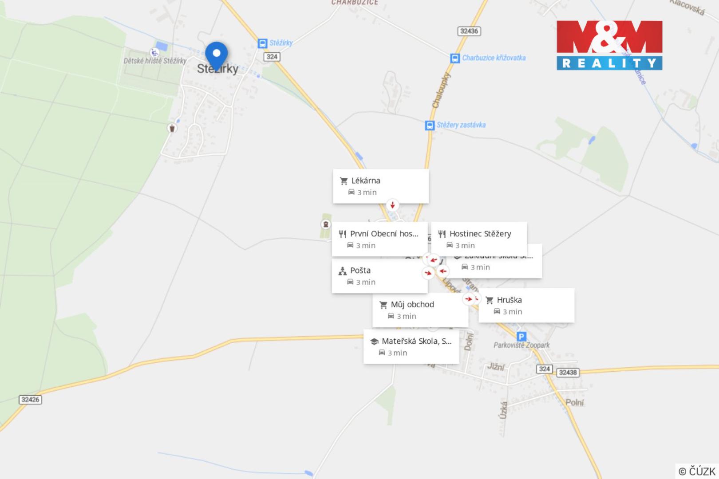The height and width of the screenshot is (479, 719).
Task: Select the Charbuzice křižovatka bus stop icon
Action: [x=455, y=58]
